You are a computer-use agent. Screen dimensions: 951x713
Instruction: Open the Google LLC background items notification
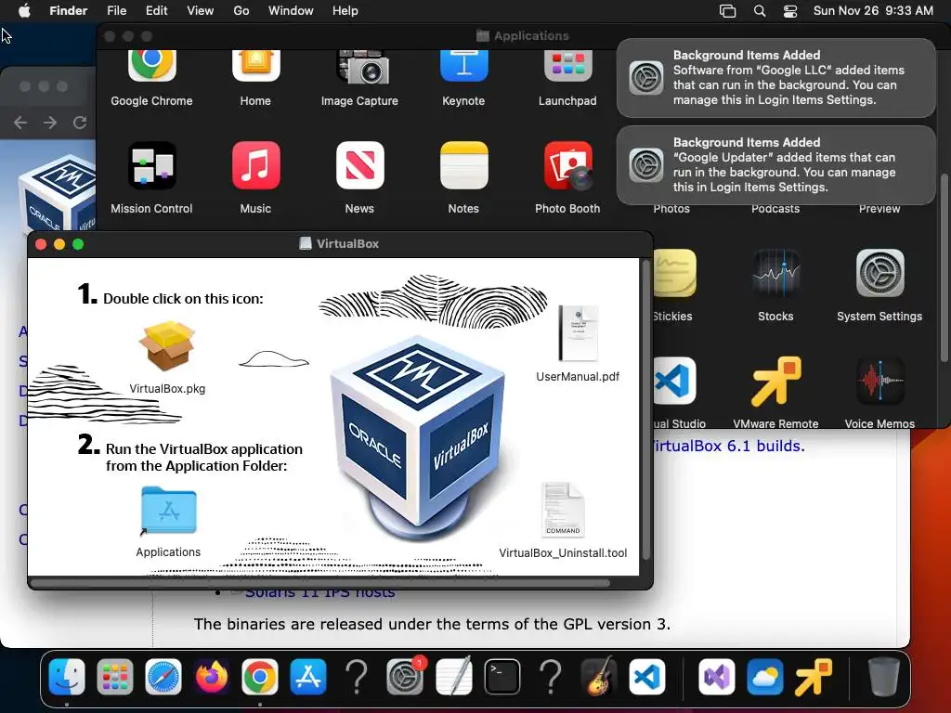[x=776, y=78]
